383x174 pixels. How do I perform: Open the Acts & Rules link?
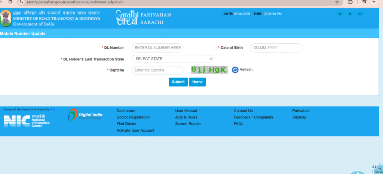click(x=186, y=117)
